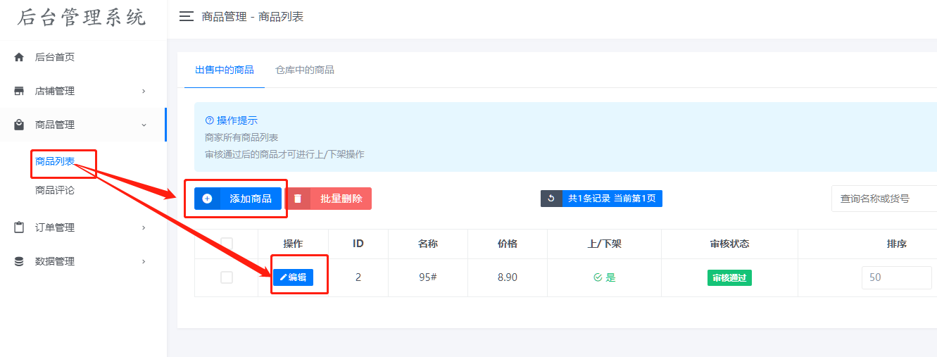
Task: Click the product name cell 95#
Action: pyautogui.click(x=428, y=277)
